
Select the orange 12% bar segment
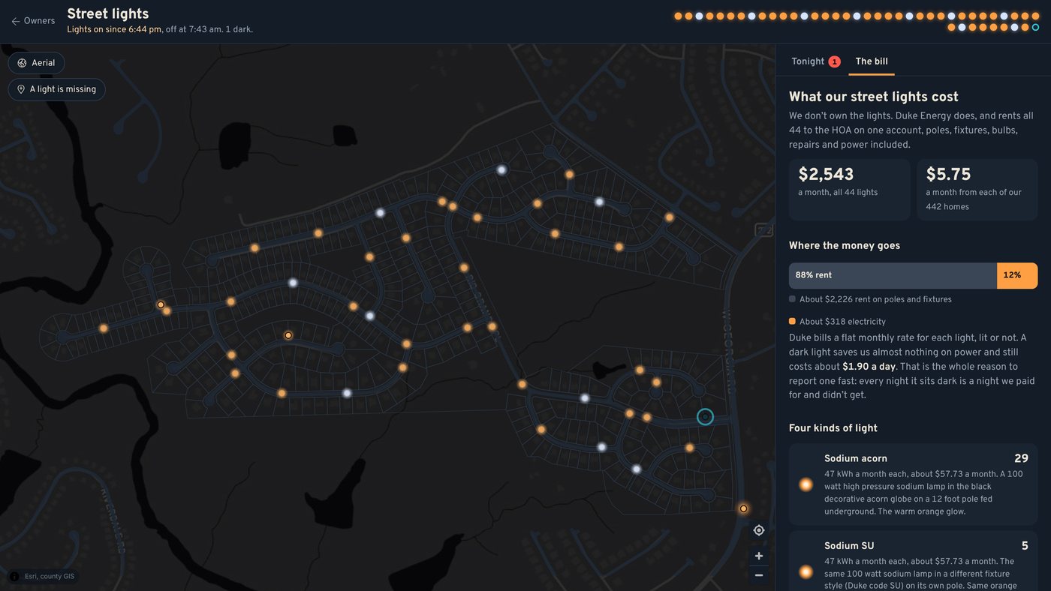pos(1017,275)
